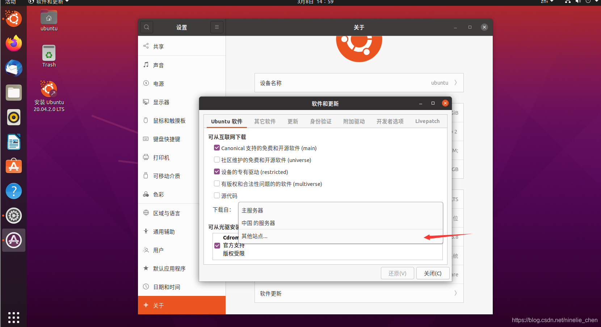The image size is (601, 327).
Task: Select 鼠标和触摸板 in the Settings sidebar
Action: click(x=168, y=120)
